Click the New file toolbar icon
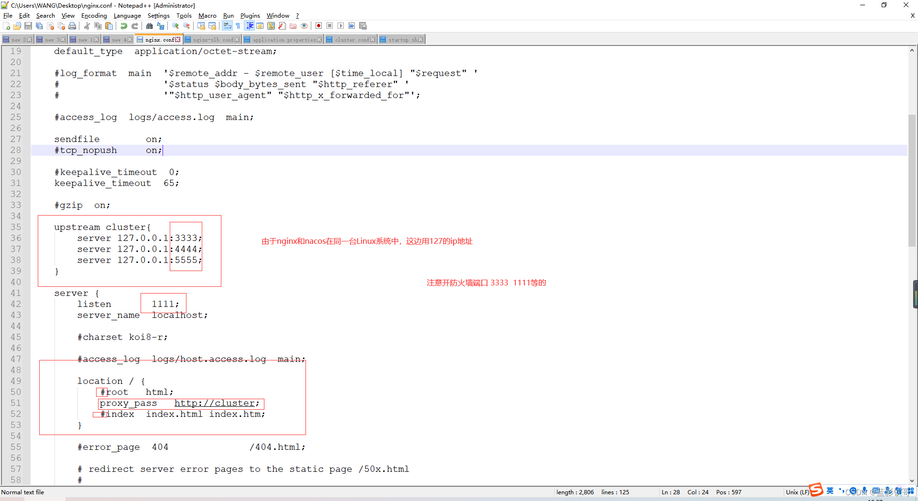 click(7, 26)
